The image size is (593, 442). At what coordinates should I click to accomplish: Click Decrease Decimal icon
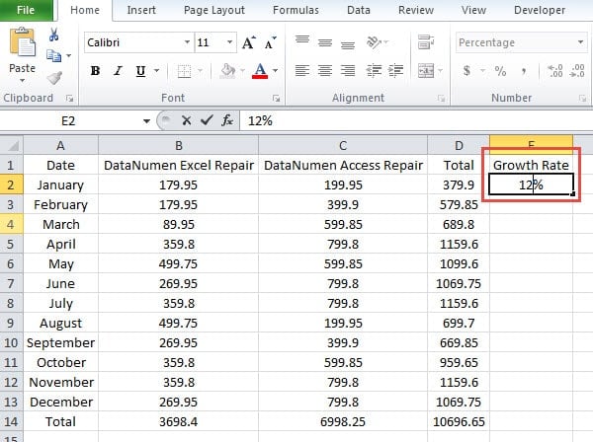(577, 71)
